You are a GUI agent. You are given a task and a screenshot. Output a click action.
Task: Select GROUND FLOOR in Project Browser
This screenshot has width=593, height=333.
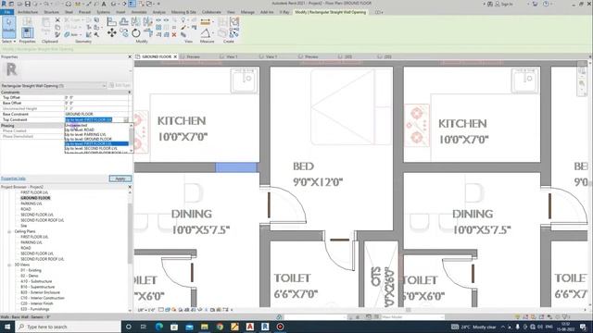(x=35, y=198)
